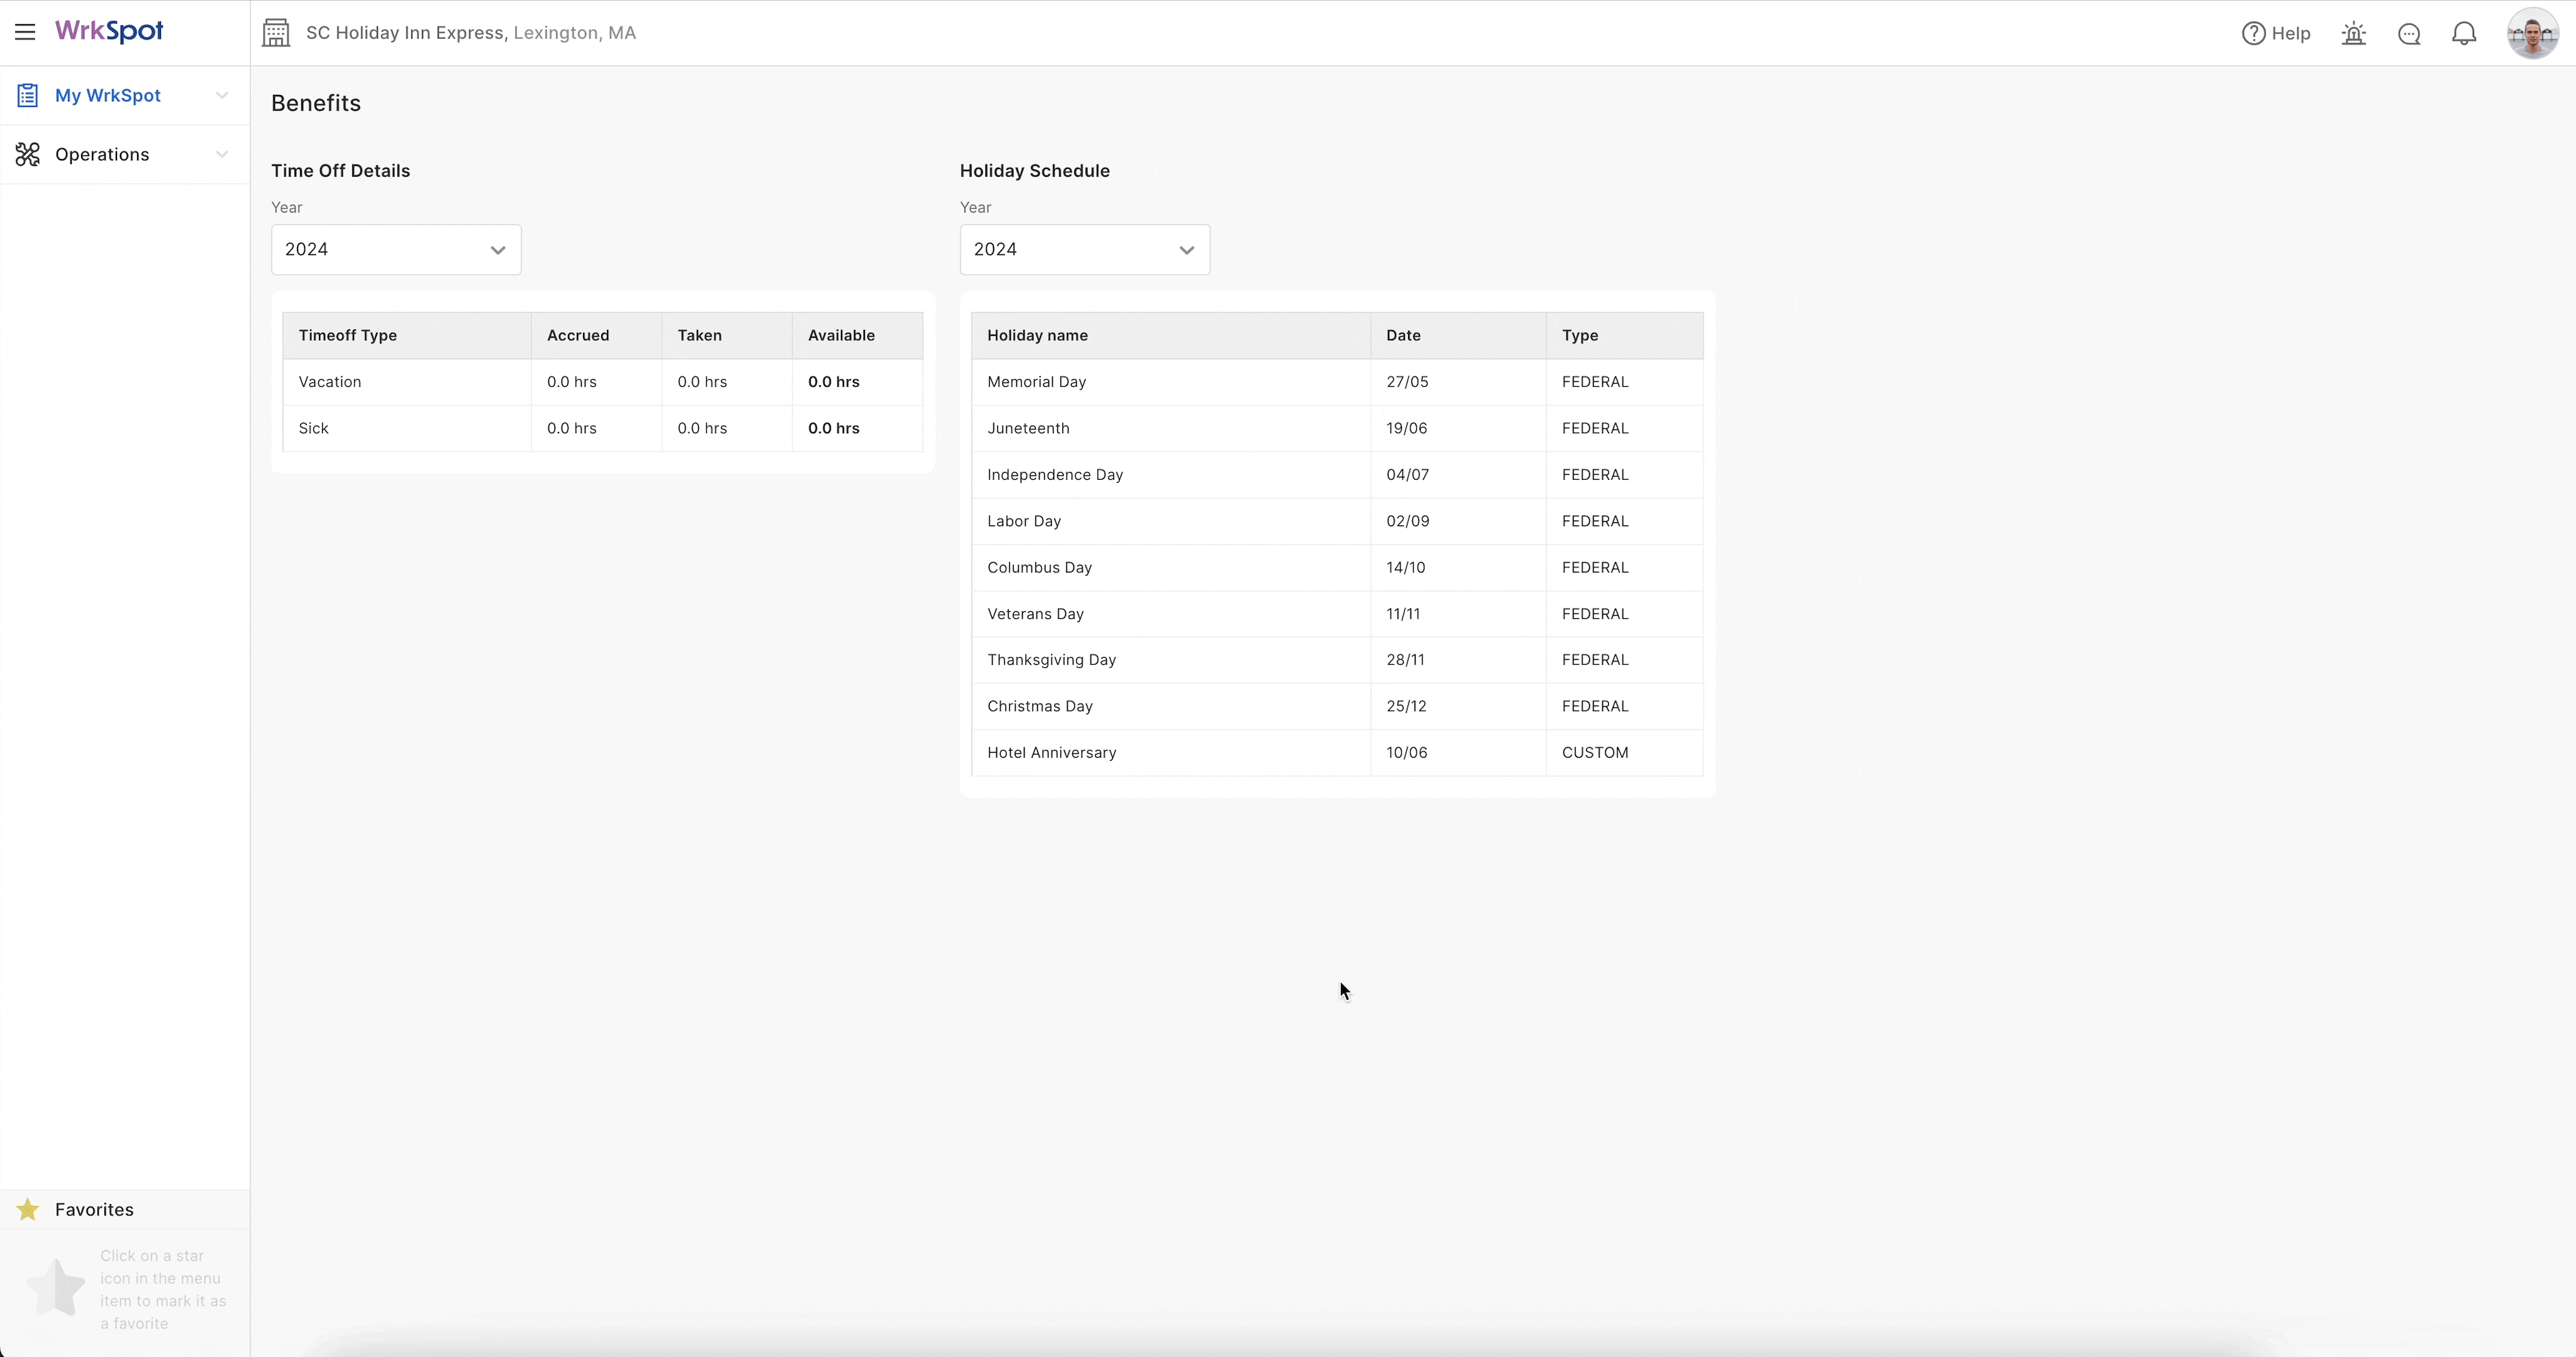Viewport: 2576px width, 1357px height.
Task: Select the Christmas Day row
Action: pyautogui.click(x=1337, y=706)
